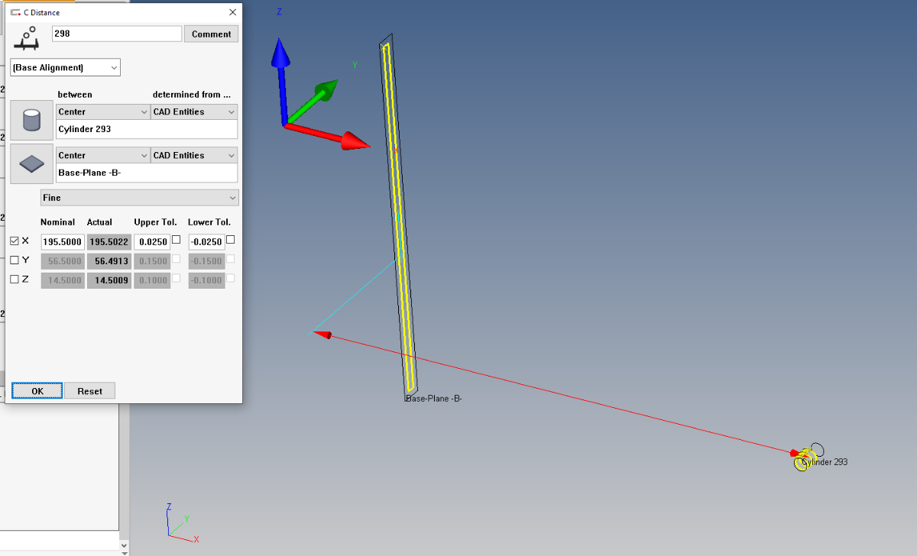Click X upper tolerance field 0.0250
The width and height of the screenshot is (917, 556).
pos(152,241)
